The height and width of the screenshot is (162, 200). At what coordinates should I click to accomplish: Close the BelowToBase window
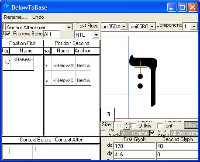click(193, 7)
